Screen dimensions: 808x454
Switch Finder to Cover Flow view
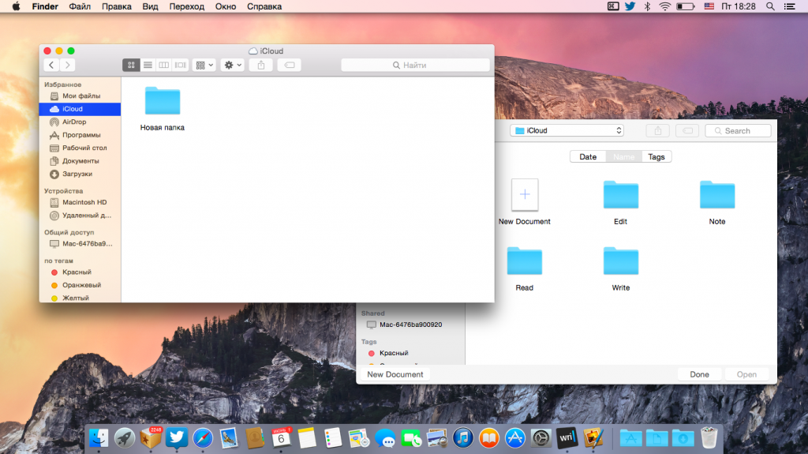click(181, 65)
